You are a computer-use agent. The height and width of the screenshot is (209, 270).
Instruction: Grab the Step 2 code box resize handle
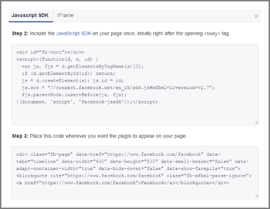tap(256, 122)
